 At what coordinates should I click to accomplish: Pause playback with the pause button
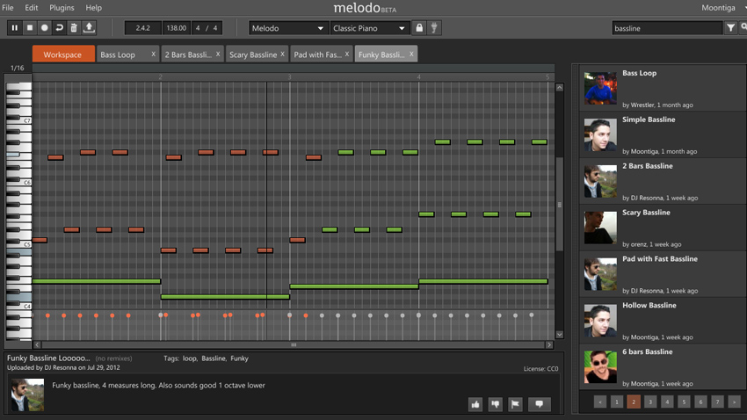[x=15, y=28]
